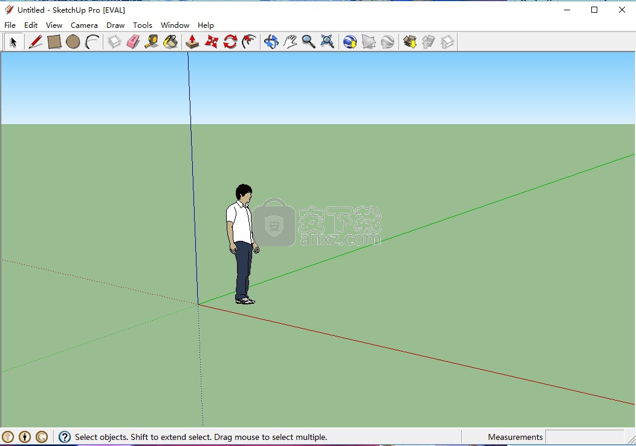
Task: Select the Push/Pull tool
Action: click(192, 42)
